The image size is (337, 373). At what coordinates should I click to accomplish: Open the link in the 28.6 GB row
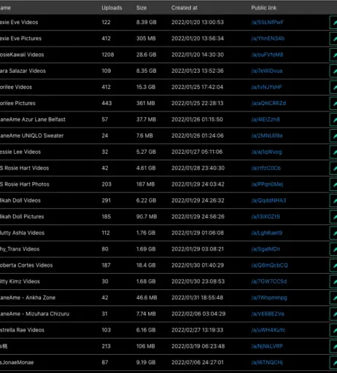[x=267, y=55]
